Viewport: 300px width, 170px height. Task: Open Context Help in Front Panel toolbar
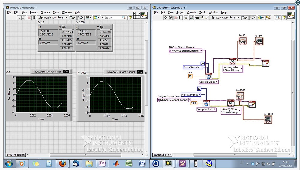click(x=130, y=18)
